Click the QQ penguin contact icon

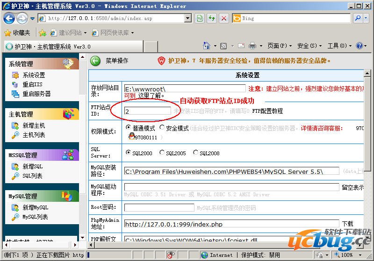pos(132,137)
